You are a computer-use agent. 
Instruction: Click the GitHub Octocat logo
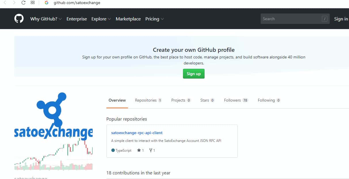pos(19,19)
